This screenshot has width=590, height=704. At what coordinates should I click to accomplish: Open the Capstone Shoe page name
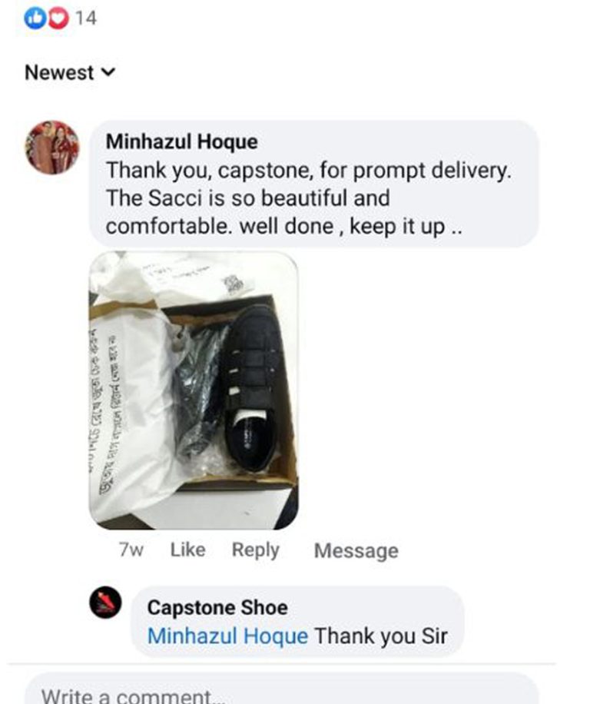point(217,607)
